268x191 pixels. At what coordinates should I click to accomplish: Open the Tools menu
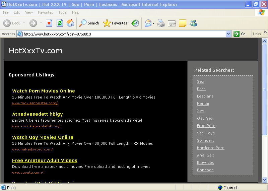(63, 12)
